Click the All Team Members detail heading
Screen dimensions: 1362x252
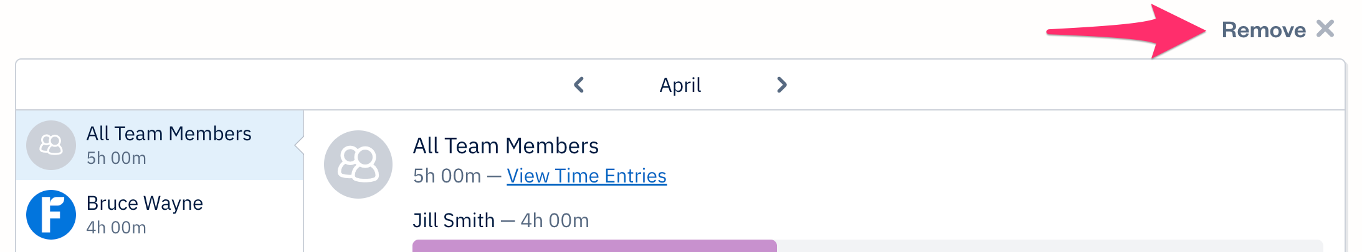point(505,146)
